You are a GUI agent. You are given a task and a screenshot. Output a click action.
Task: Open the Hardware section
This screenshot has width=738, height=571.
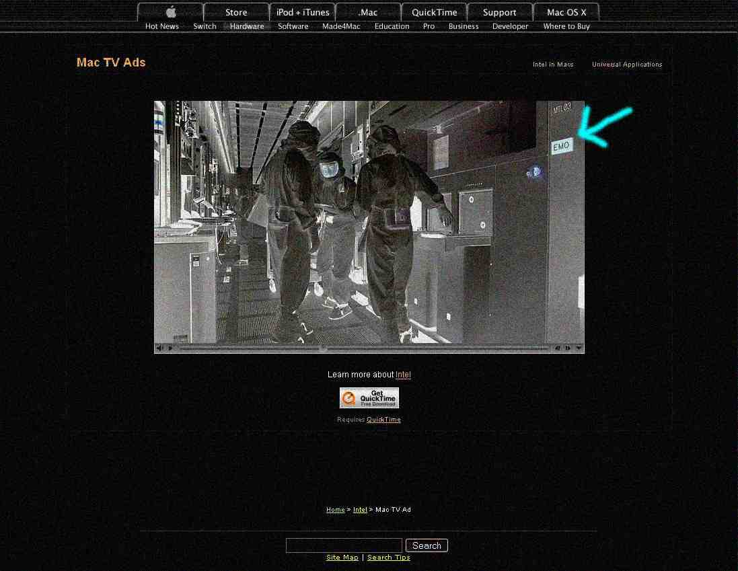pyautogui.click(x=247, y=26)
